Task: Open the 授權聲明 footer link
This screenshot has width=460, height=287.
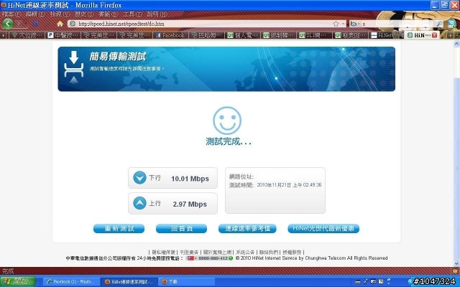Action: [x=292, y=252]
